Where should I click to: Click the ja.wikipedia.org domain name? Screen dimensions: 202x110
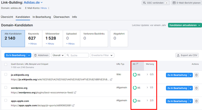click(x=20, y=75)
